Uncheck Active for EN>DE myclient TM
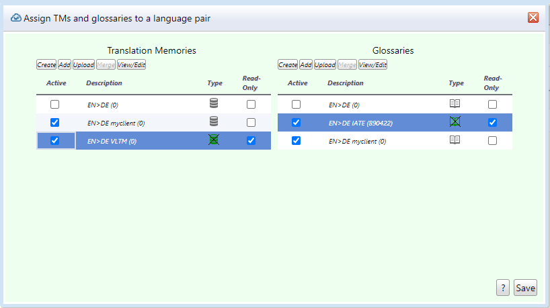Screen dimensions: 550x308 (x=55, y=123)
